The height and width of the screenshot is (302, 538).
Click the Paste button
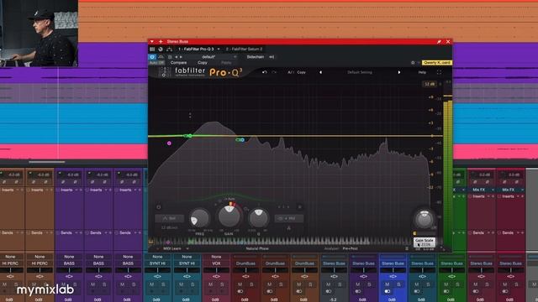[x=226, y=63]
